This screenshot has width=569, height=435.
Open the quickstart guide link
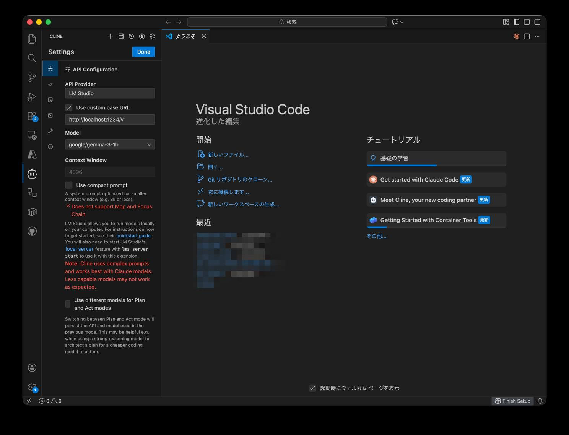click(x=133, y=236)
